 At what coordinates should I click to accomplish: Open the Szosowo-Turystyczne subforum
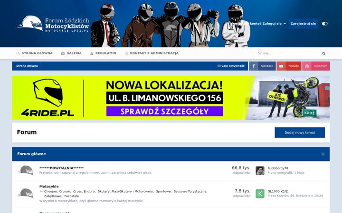pyautogui.click(x=190, y=192)
